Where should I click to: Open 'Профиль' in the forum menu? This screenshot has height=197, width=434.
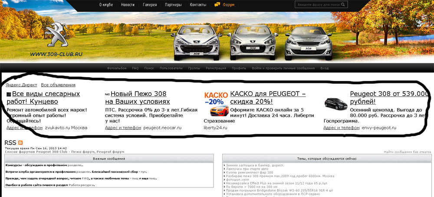(x=239, y=68)
